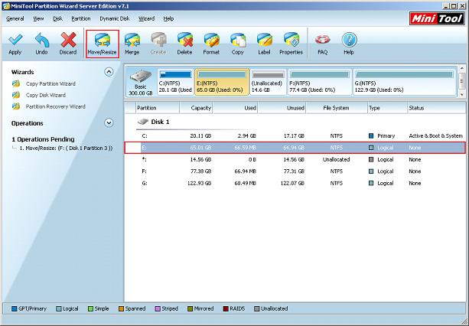Open the General menu
Screen dimensions: 469x326
click(15, 18)
